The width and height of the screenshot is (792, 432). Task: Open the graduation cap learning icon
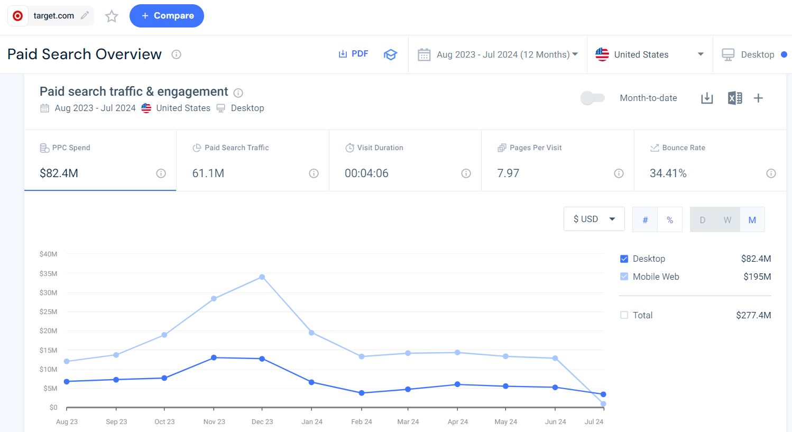pos(390,54)
